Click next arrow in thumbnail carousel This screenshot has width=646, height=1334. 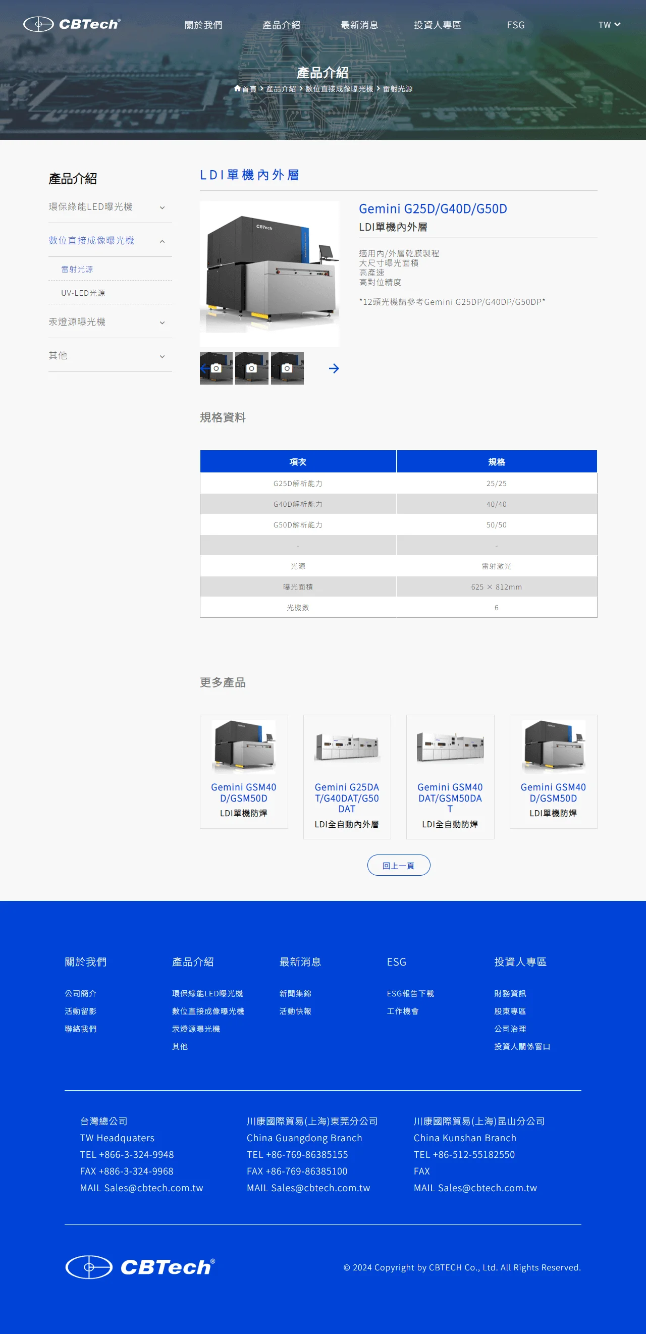tap(334, 368)
